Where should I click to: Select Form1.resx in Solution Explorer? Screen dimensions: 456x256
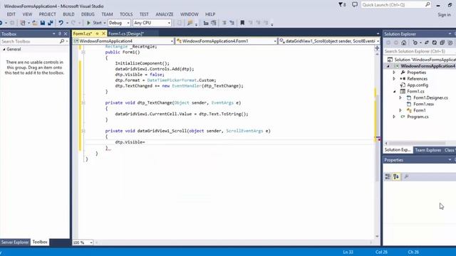tap(423, 104)
